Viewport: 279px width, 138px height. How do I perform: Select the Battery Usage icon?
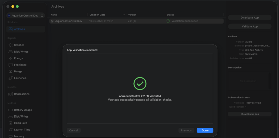[10, 110]
